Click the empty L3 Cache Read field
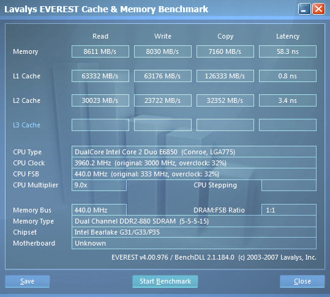 (100, 125)
